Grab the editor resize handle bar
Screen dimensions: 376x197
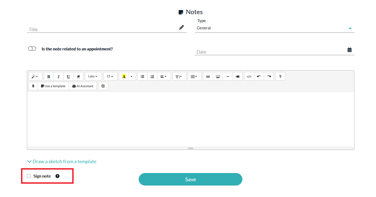point(191,148)
